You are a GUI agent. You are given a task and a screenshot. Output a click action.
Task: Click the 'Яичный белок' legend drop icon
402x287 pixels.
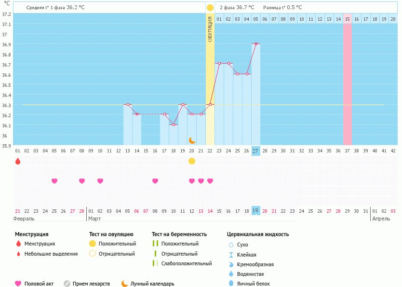[x=231, y=284]
